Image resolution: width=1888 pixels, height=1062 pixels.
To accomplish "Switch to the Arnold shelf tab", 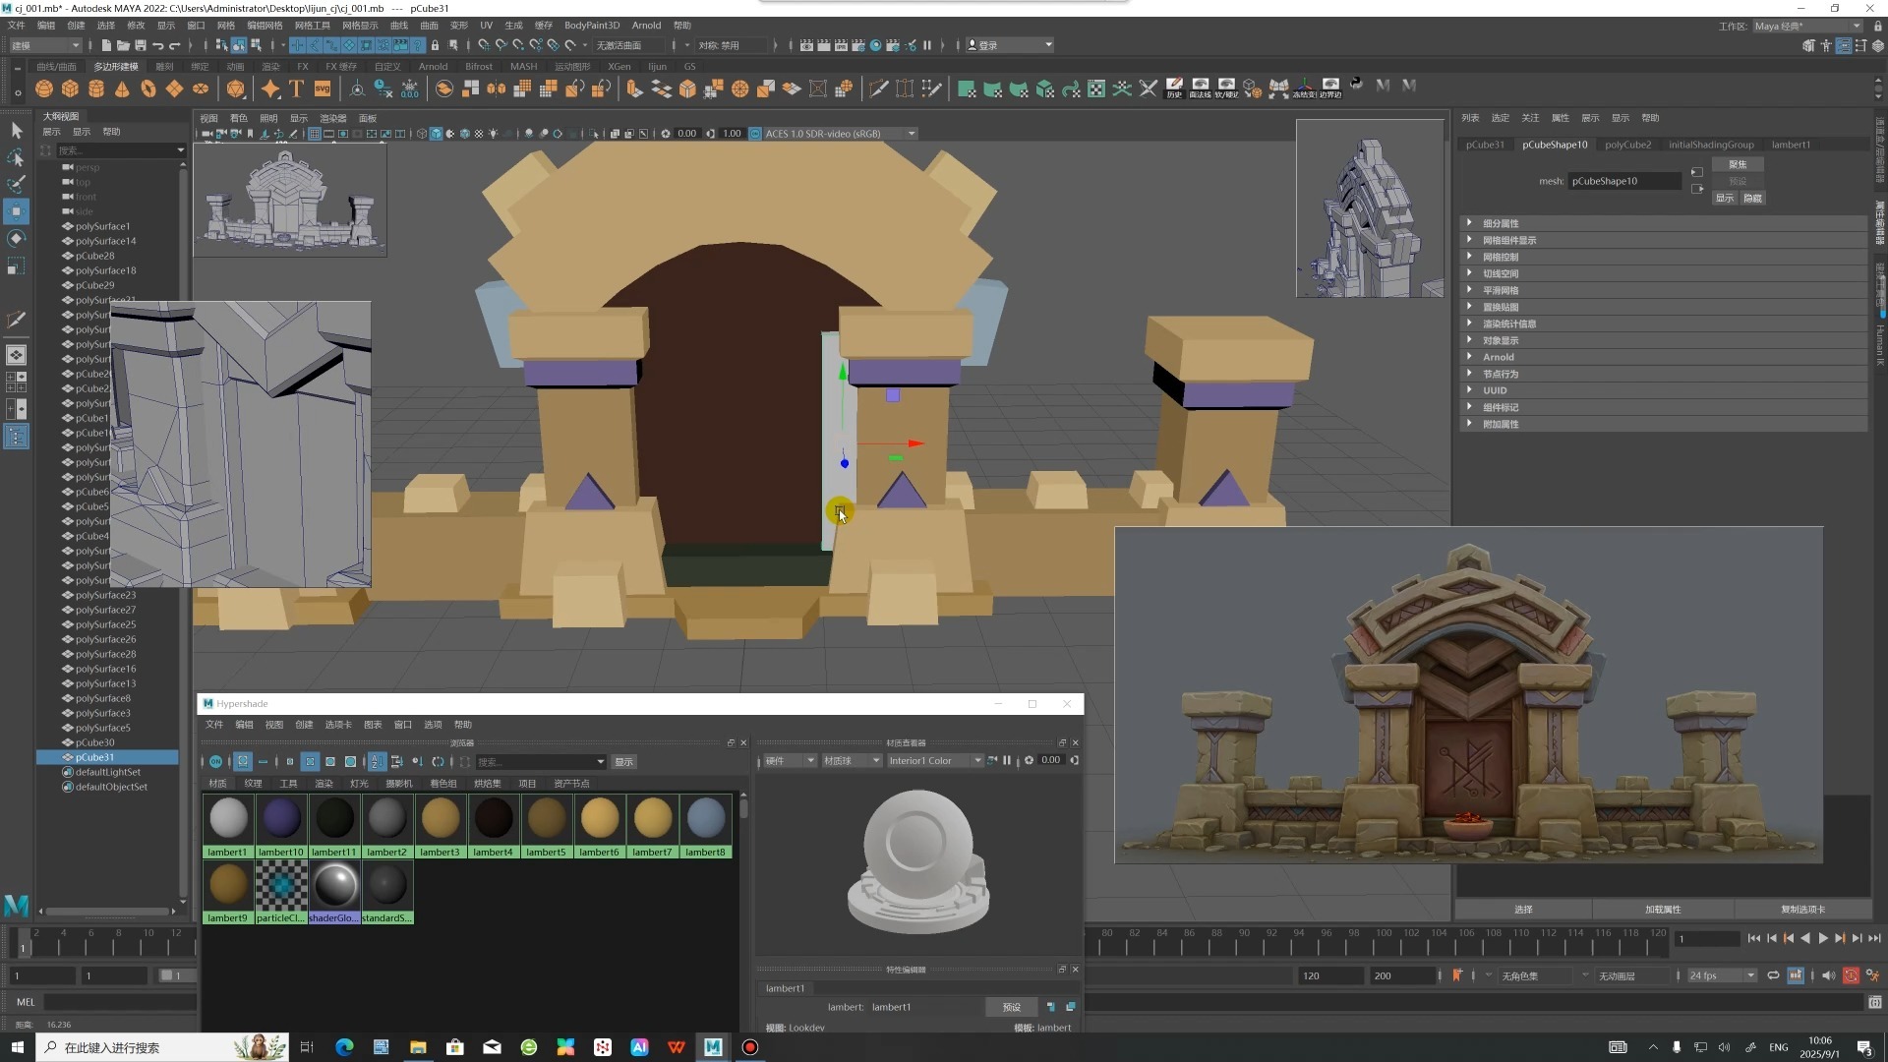I will tap(433, 67).
